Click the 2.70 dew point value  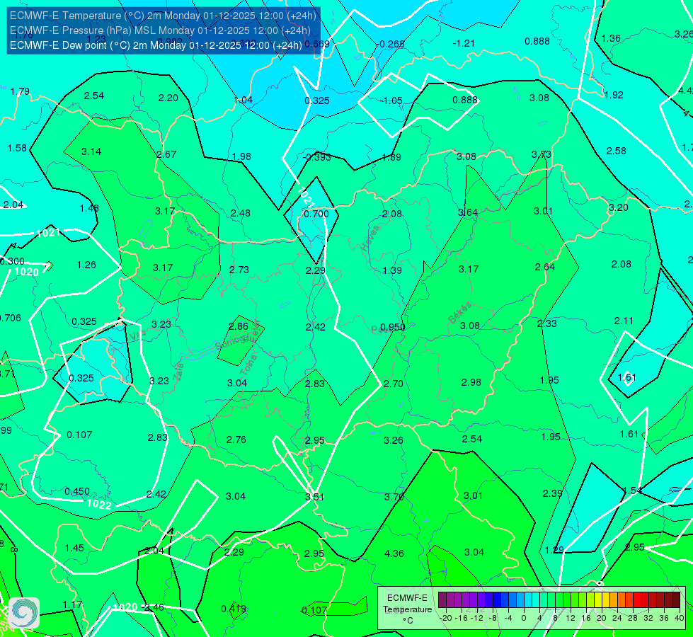pyautogui.click(x=393, y=384)
